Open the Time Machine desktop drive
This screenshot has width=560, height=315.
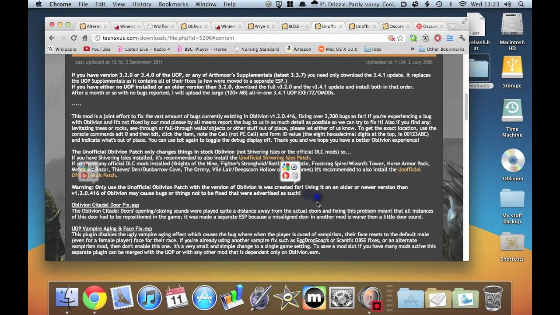pos(512,118)
